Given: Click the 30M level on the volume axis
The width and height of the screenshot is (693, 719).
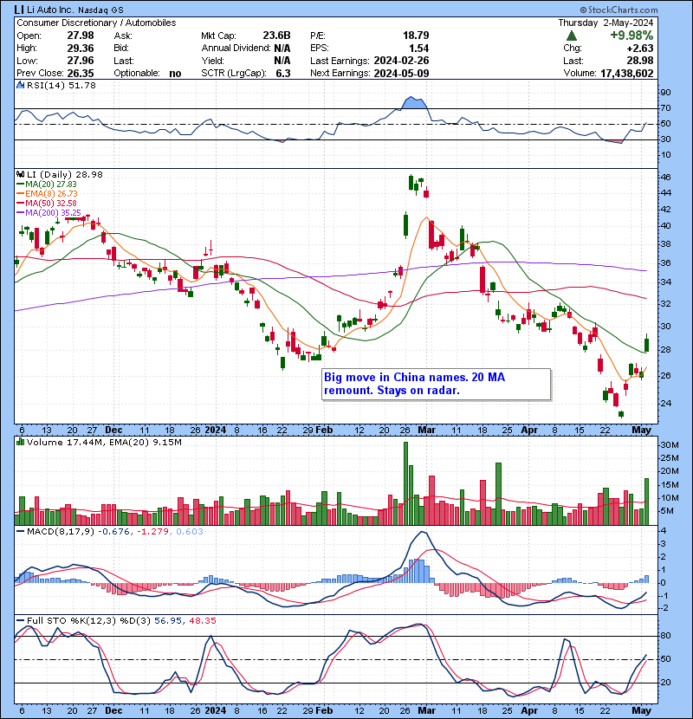Looking at the screenshot, I should (x=670, y=444).
